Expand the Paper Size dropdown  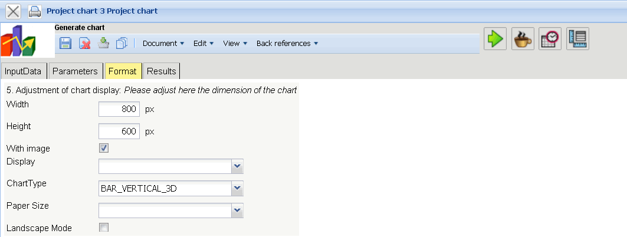237,210
